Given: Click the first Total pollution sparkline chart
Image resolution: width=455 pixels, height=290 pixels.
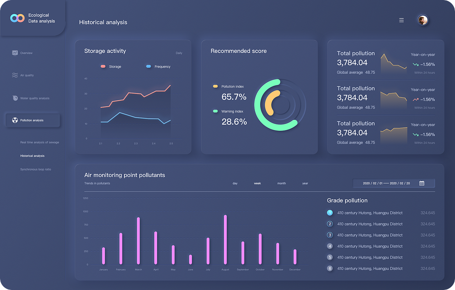Looking at the screenshot, I should (394, 64).
